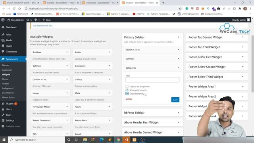Click the browser address bar URL

[x=54, y=9]
